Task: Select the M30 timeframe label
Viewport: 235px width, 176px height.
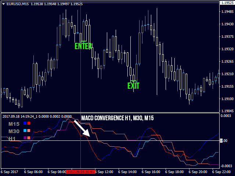Action: pos(14,131)
